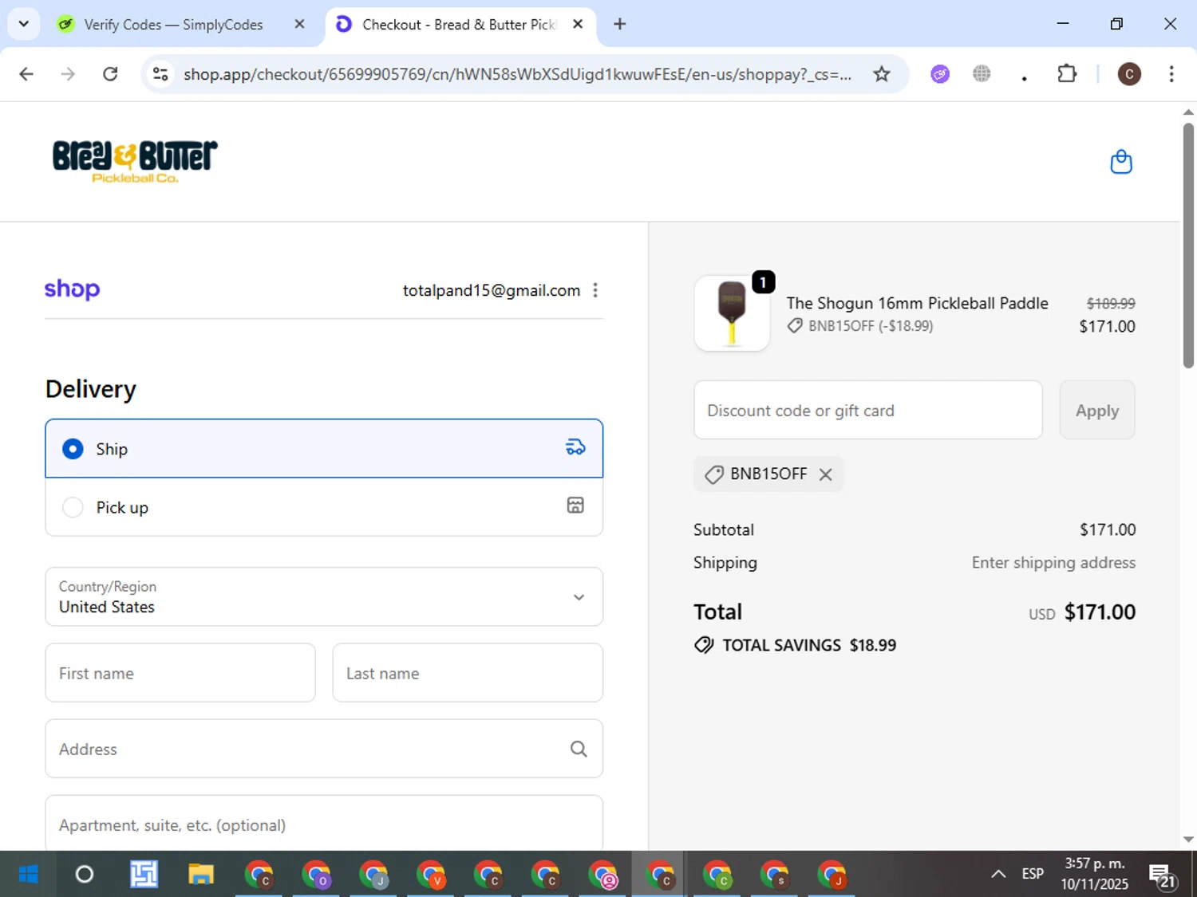Click the purple Shop logo
The height and width of the screenshot is (897, 1197).
coord(72,289)
